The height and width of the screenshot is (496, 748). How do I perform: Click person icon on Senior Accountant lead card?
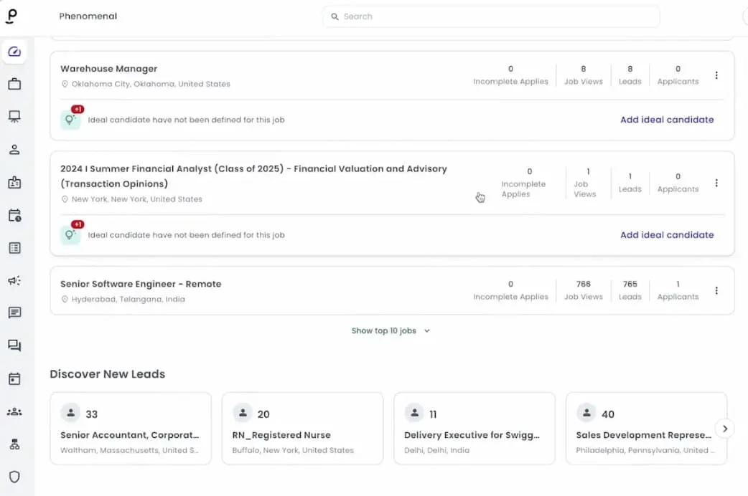coord(70,413)
